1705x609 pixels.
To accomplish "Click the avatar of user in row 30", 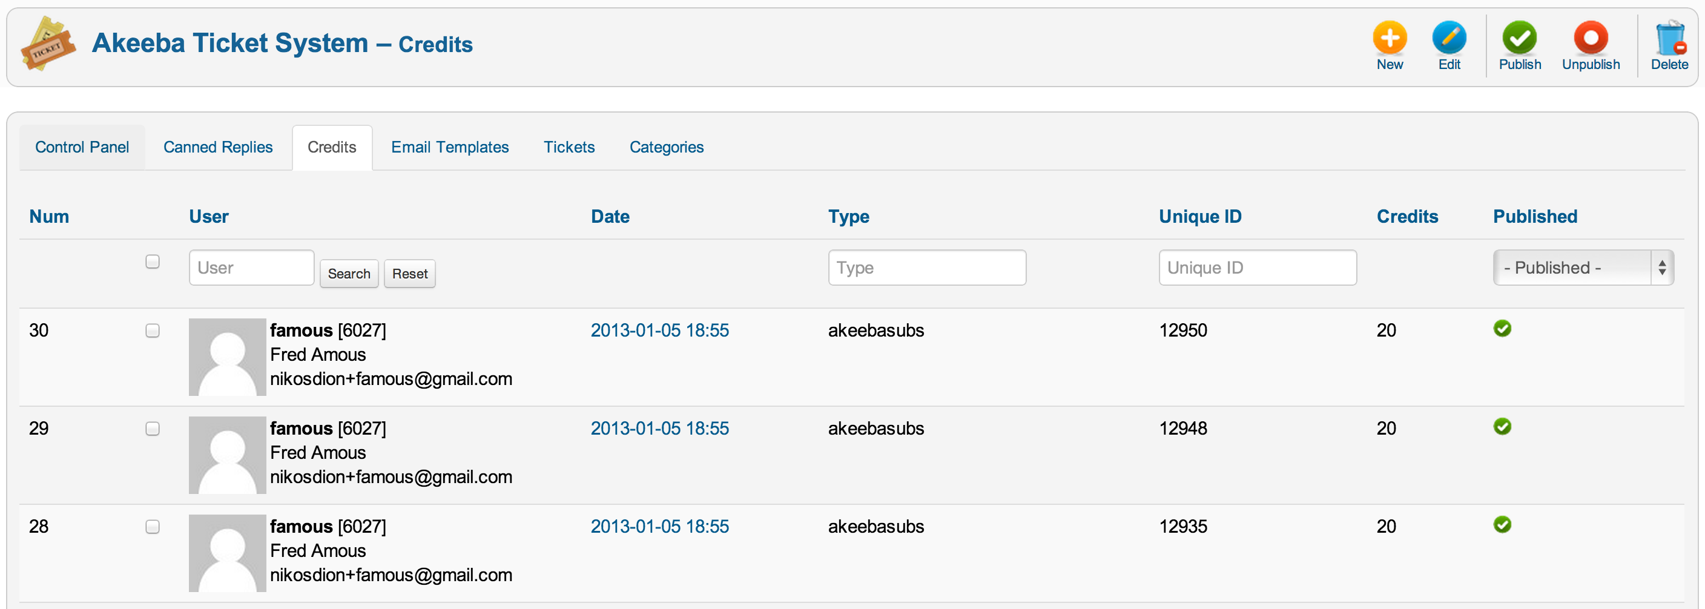I will point(227,357).
